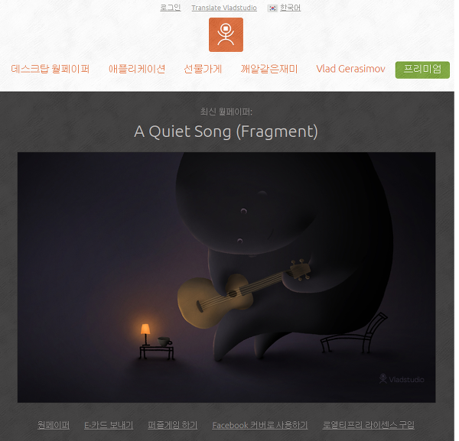Click the Vladstudio watermark on wallpaper
Screen dimensions: 459x441
tap(402, 379)
